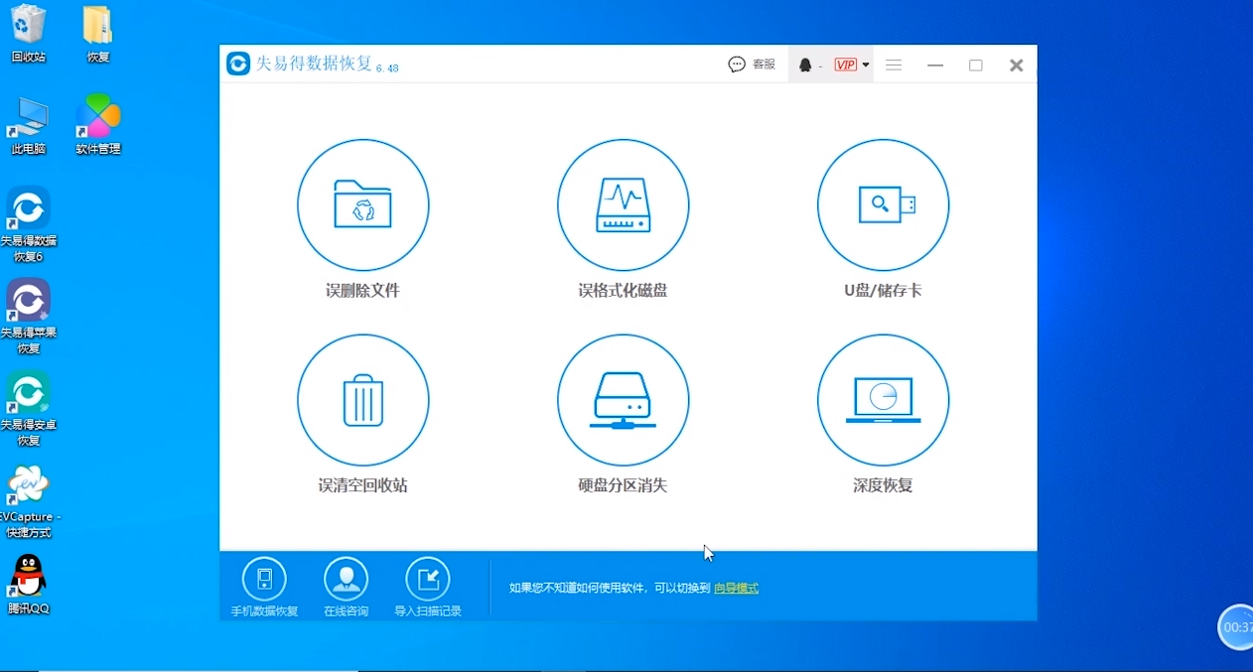Select the 误清空回收站 recovery icon
The image size is (1253, 672).
(x=363, y=400)
